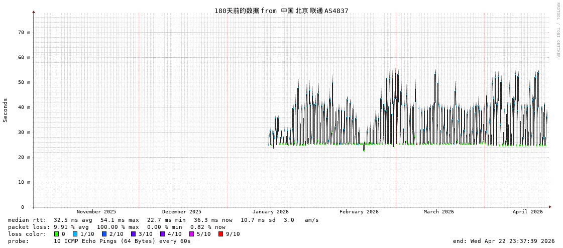Click the 30 m y-axis tick label
The width and height of the screenshot is (563, 248).
(x=24, y=133)
